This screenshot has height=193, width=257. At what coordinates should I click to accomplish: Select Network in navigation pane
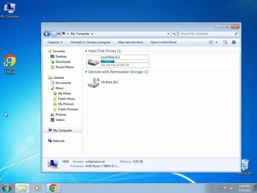point(56,141)
